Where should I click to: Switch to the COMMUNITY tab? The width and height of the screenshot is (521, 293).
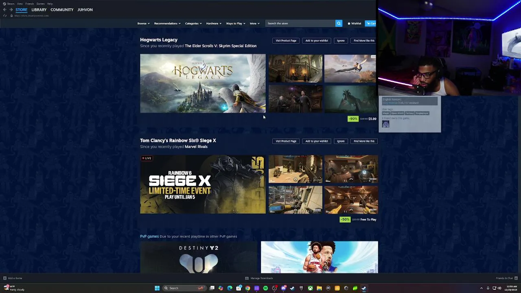tap(62, 10)
